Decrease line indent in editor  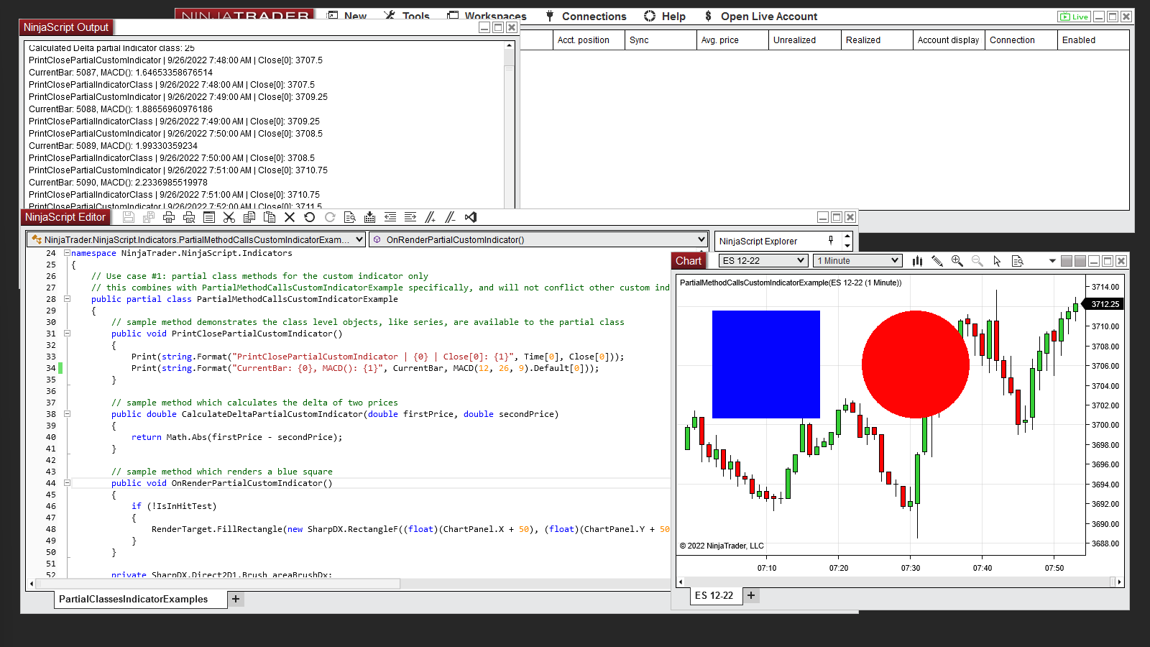tap(390, 217)
